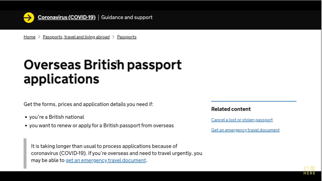Open 'Passports, travel and living abroad' breadcrumb

point(76,37)
